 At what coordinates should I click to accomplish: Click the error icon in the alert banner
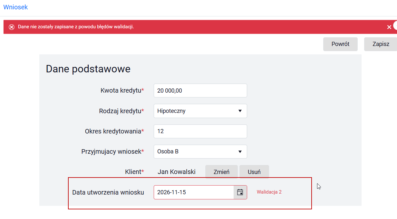(x=12, y=27)
